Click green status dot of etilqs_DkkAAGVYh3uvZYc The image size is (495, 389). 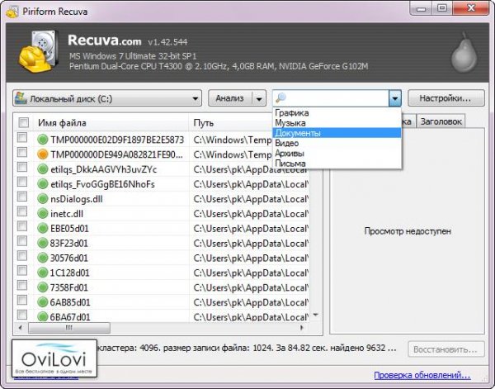coord(43,169)
